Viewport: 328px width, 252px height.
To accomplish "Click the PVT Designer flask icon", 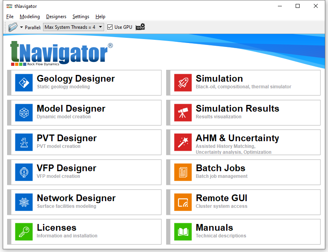I will (x=24, y=142).
